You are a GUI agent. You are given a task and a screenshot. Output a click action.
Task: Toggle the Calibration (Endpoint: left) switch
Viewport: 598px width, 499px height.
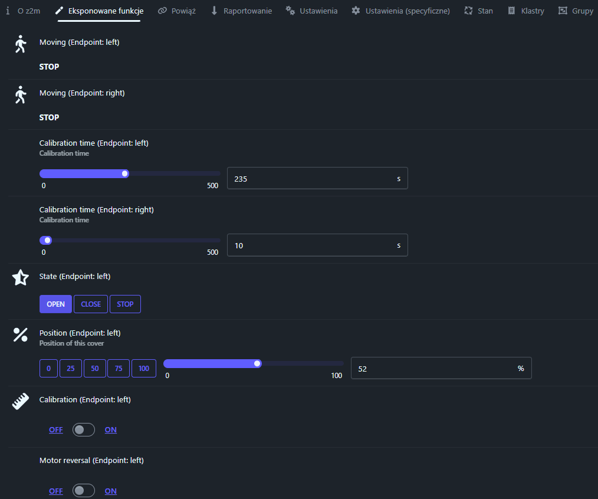click(83, 430)
